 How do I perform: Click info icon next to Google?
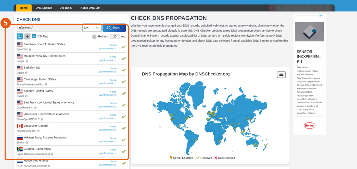tap(27, 61)
